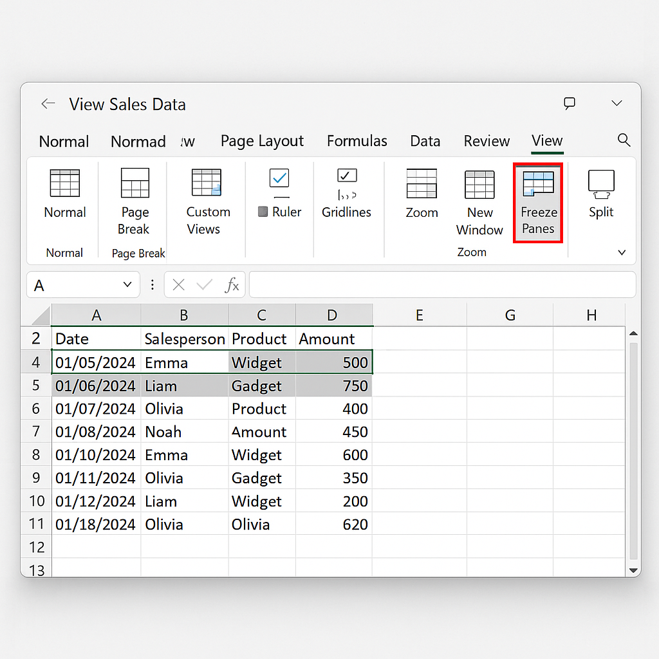Open a New Window
The width and height of the screenshot is (659, 659).
479,185
